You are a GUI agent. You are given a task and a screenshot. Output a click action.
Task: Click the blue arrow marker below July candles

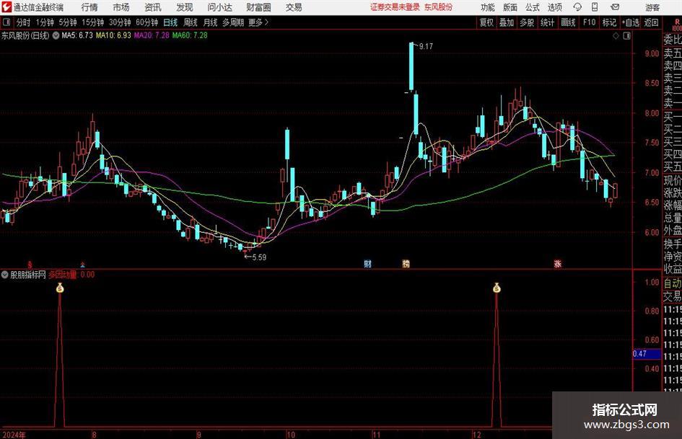pos(83,265)
